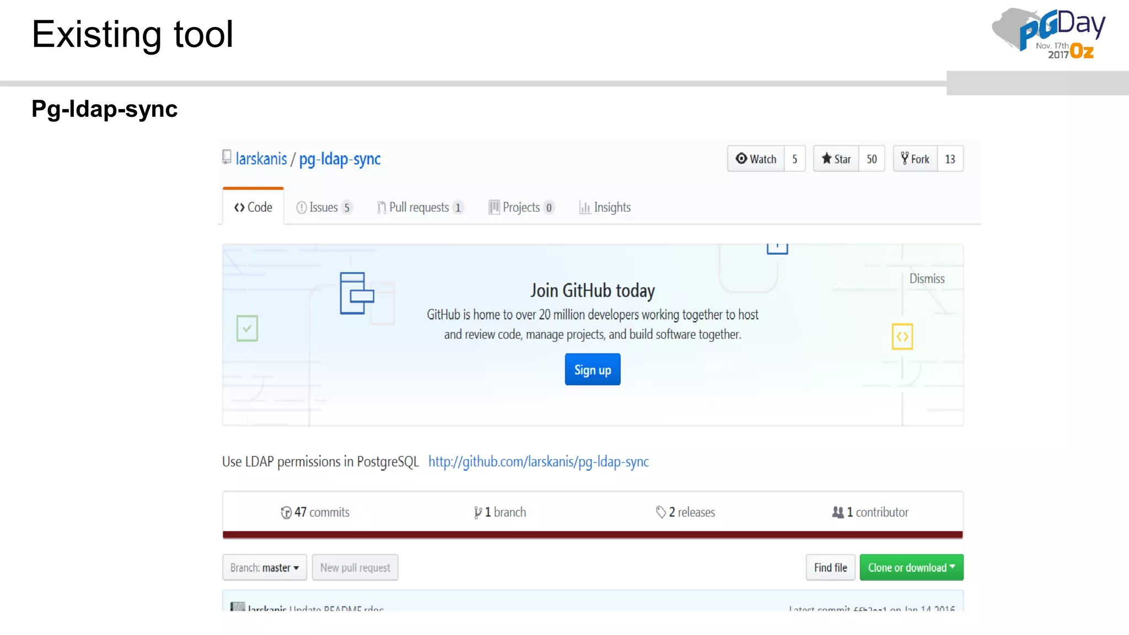The width and height of the screenshot is (1129, 635).
Task: Click the repository book icon beside larskanis
Action: tap(227, 158)
